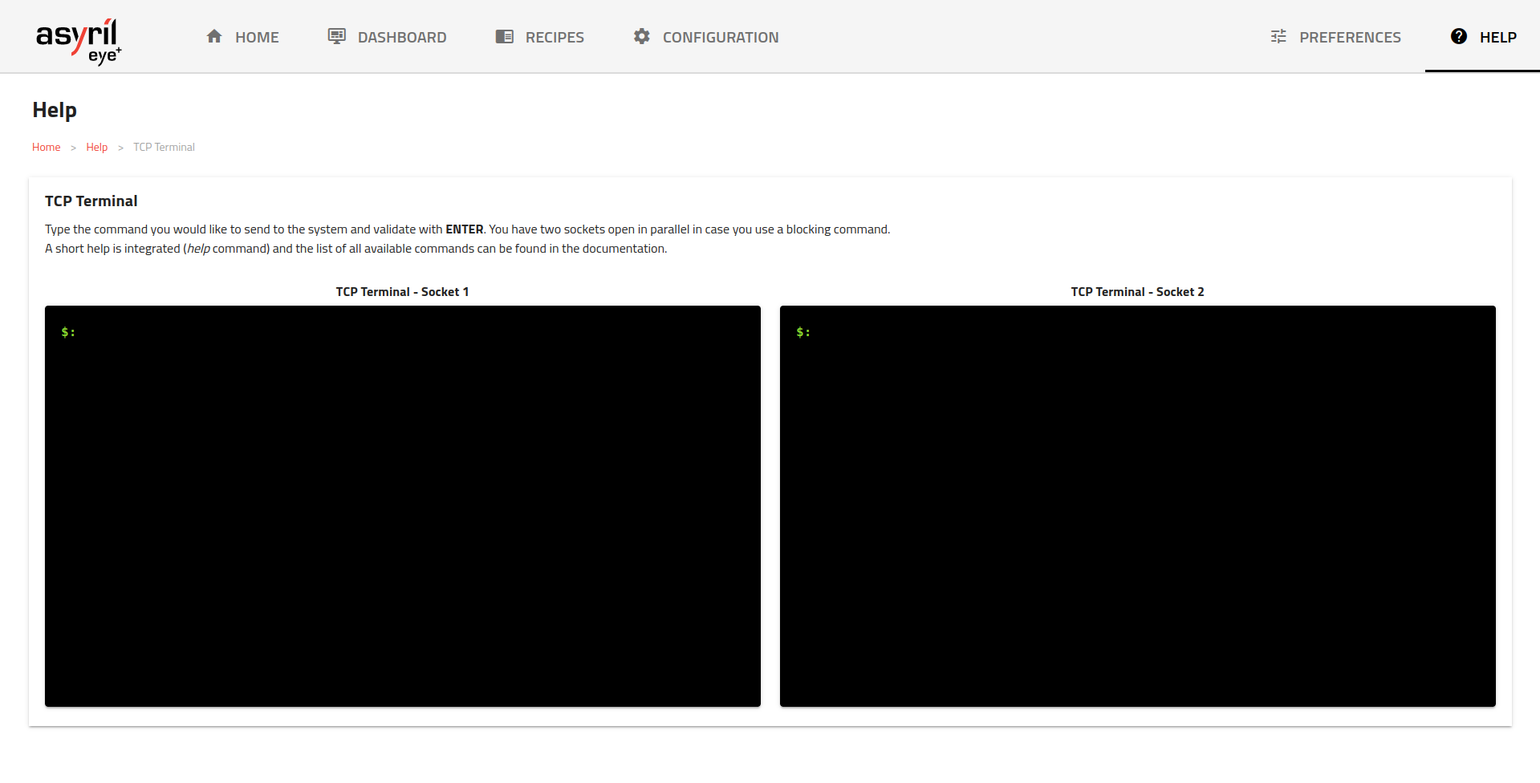Image resolution: width=1540 pixels, height=783 pixels.
Task: Select the RECIPES menu label
Action: 555,37
